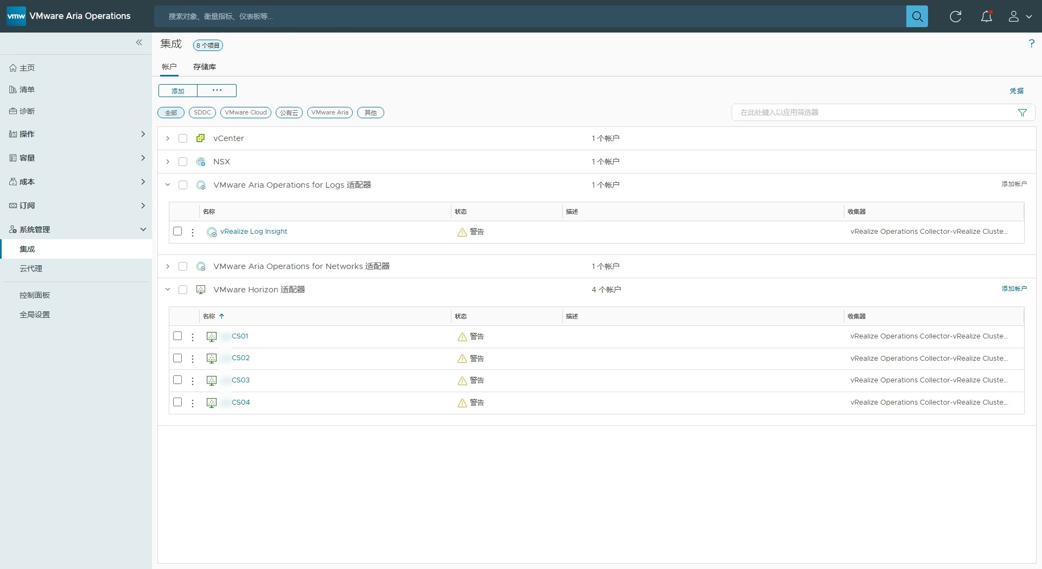Tick the CS03 account checkbox

(177, 380)
